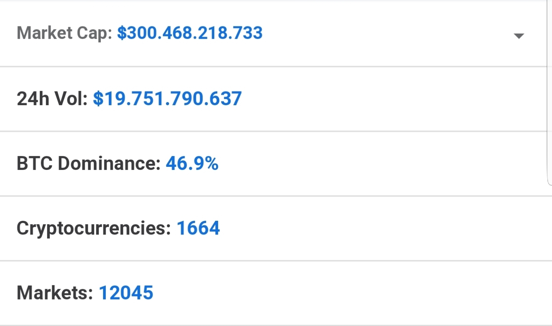Select the Cryptocurrencies label
This screenshot has width=552, height=326.
click(94, 228)
